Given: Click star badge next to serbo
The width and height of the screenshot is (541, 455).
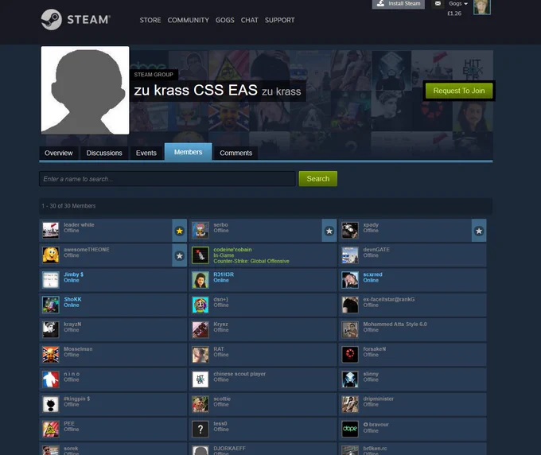Looking at the screenshot, I should [329, 231].
